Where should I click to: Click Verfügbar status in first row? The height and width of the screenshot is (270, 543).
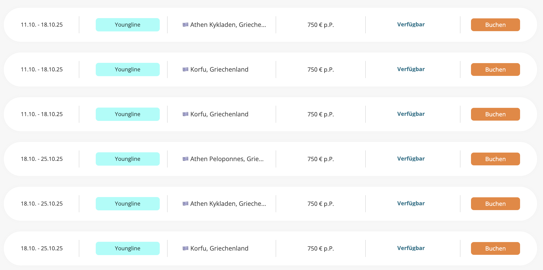pyautogui.click(x=411, y=24)
